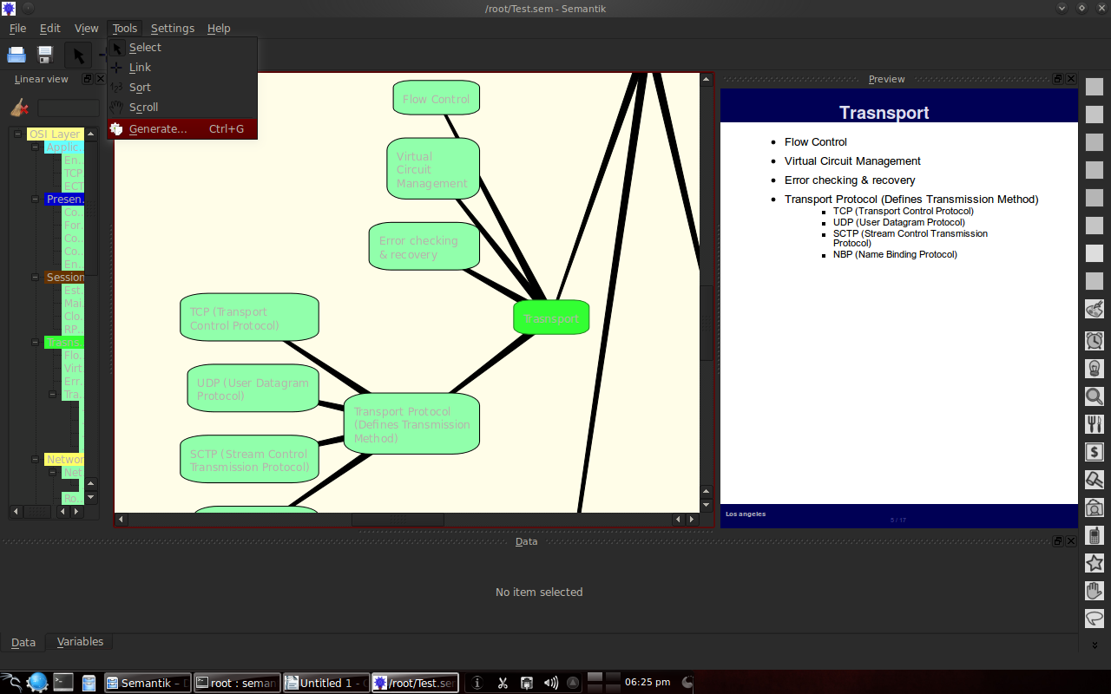The width and height of the screenshot is (1111, 694).
Task: Switch to the Variables tab
Action: tap(80, 641)
